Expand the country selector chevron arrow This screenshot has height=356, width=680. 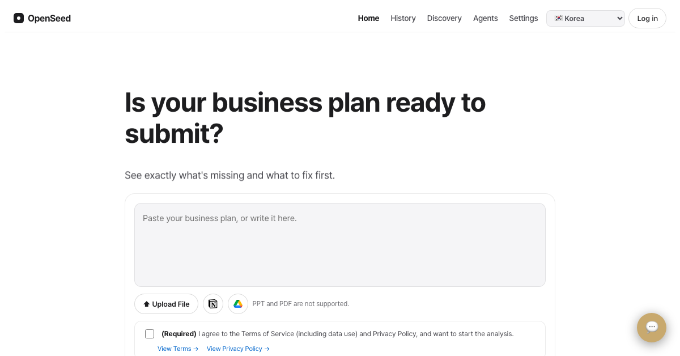click(619, 18)
